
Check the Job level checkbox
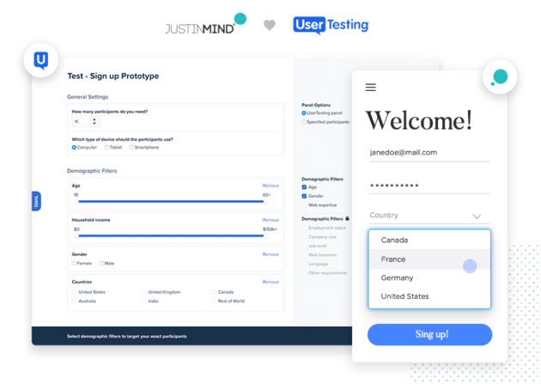pos(304,246)
